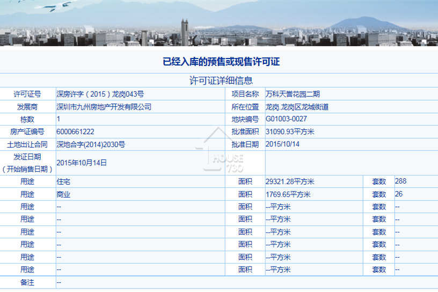Select developer 深圳市九州房地产开发有限公司
This screenshot has width=438, height=292.
click(x=104, y=107)
